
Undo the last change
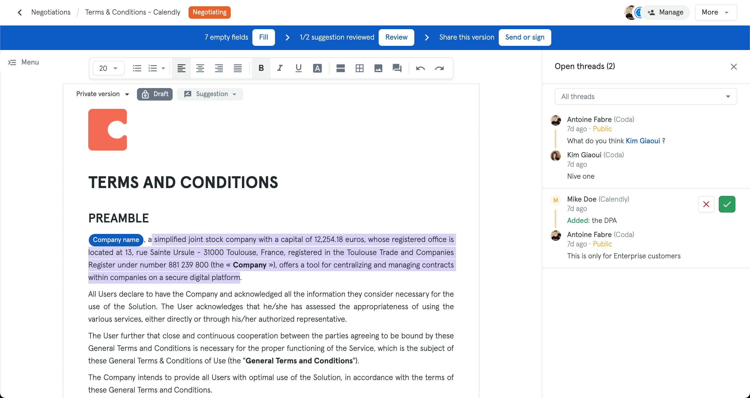tap(420, 68)
